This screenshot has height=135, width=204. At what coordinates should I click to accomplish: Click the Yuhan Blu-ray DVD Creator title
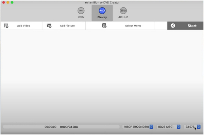tap(102, 2)
